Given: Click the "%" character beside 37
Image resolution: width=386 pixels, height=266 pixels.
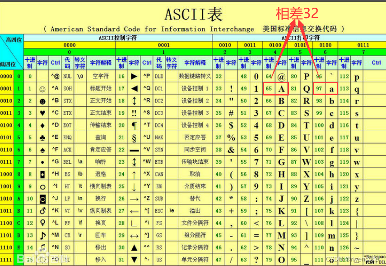Looking at the screenshot, I should tap(231, 138).
